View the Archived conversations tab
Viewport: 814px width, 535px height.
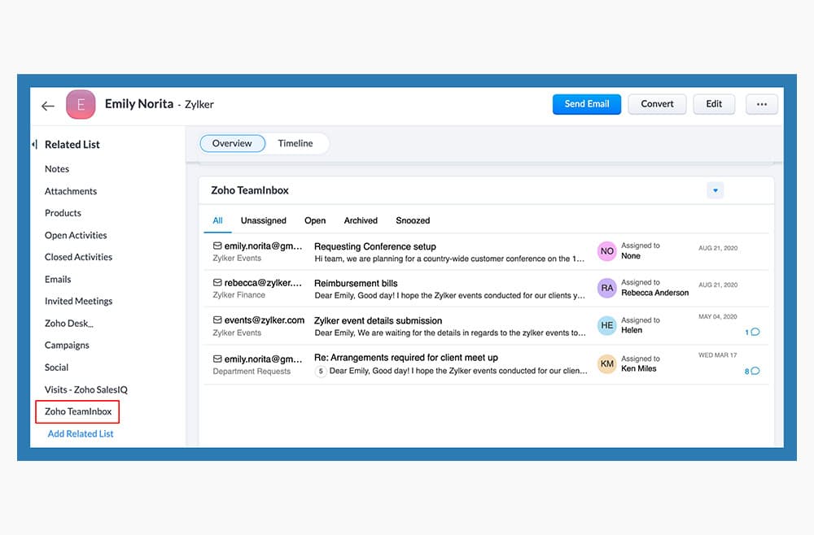click(361, 220)
